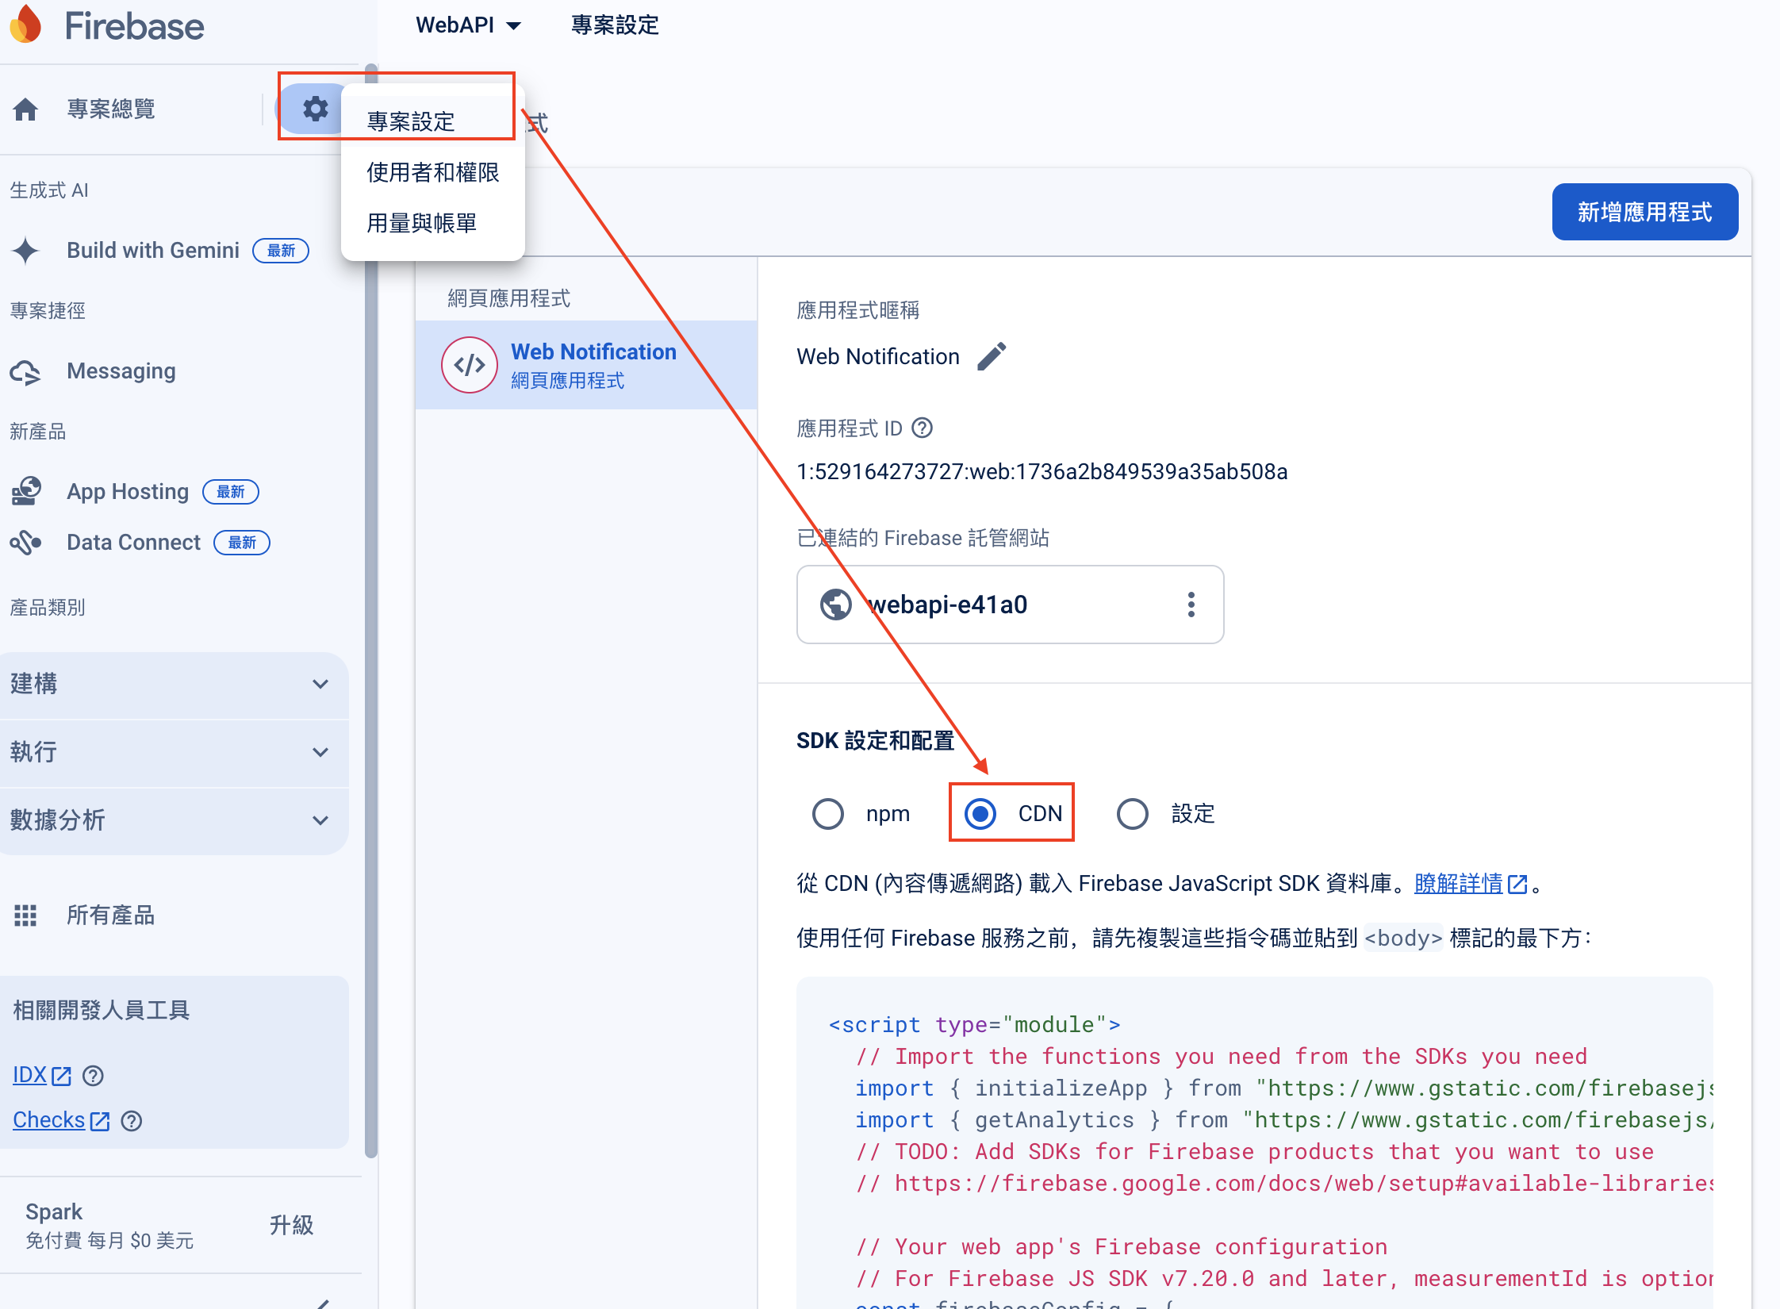Open the settings gear icon
This screenshot has height=1309, width=1780.
tap(316, 109)
